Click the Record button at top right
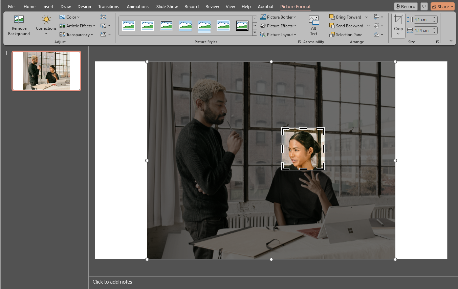This screenshot has width=458, height=289. tap(406, 6)
